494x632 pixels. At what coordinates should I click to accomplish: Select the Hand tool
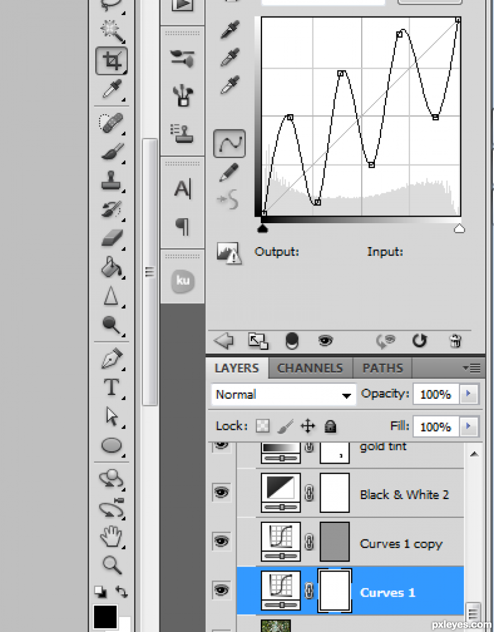pos(111,536)
